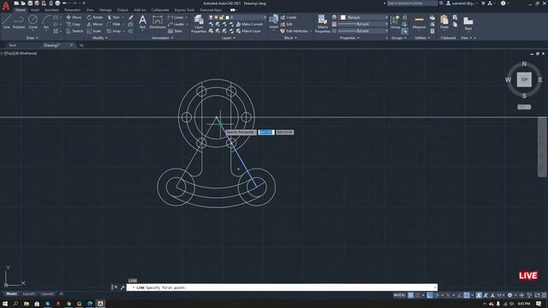The image size is (548, 308).
Task: Click the Scale command
Action: (94, 31)
